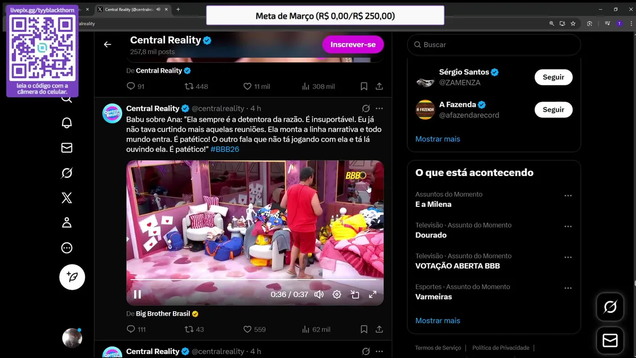Open browser zoom magnifier icon

[x=552, y=23]
